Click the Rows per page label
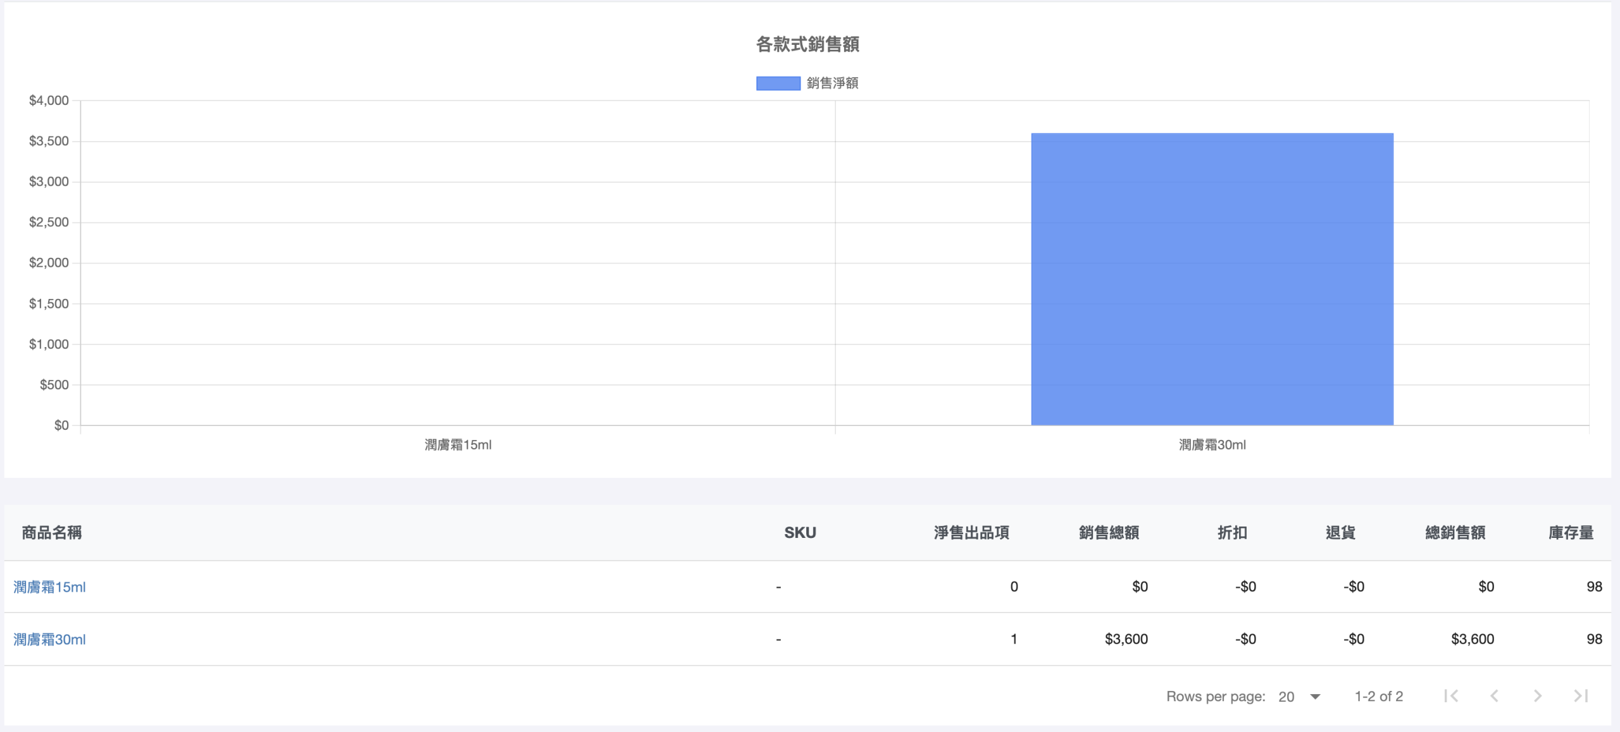 pos(1216,697)
